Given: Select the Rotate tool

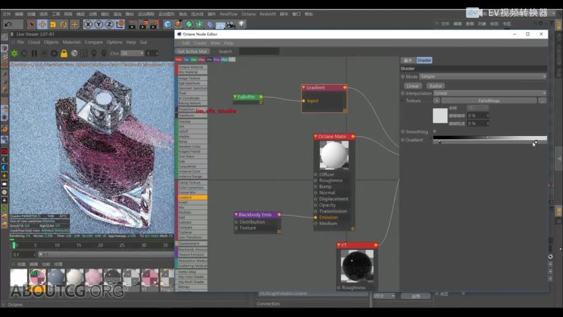Looking at the screenshot, I should click(64, 25).
